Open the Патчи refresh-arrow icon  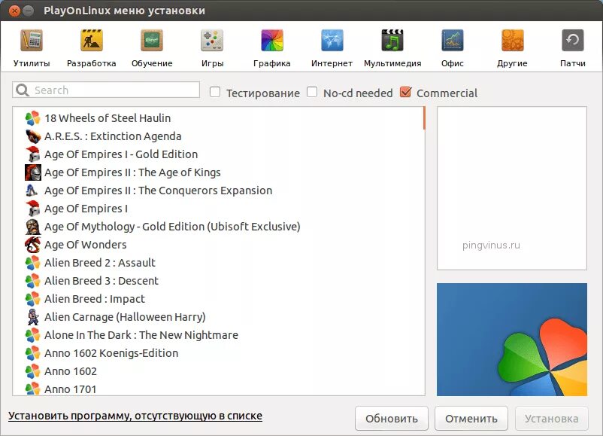pos(573,40)
